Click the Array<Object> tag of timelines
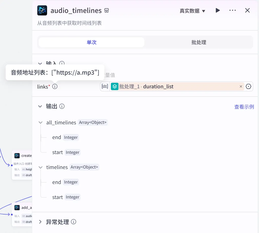Screen dimensions: 259x233 [84, 167]
